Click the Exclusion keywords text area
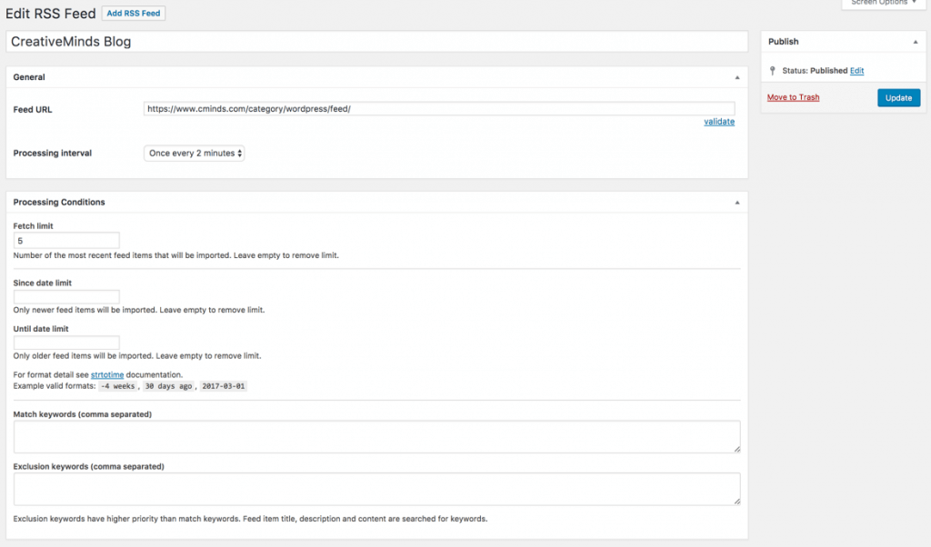Screen dimensions: 931x547 [x=376, y=489]
